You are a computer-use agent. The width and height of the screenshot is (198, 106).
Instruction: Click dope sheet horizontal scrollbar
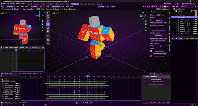(81, 100)
